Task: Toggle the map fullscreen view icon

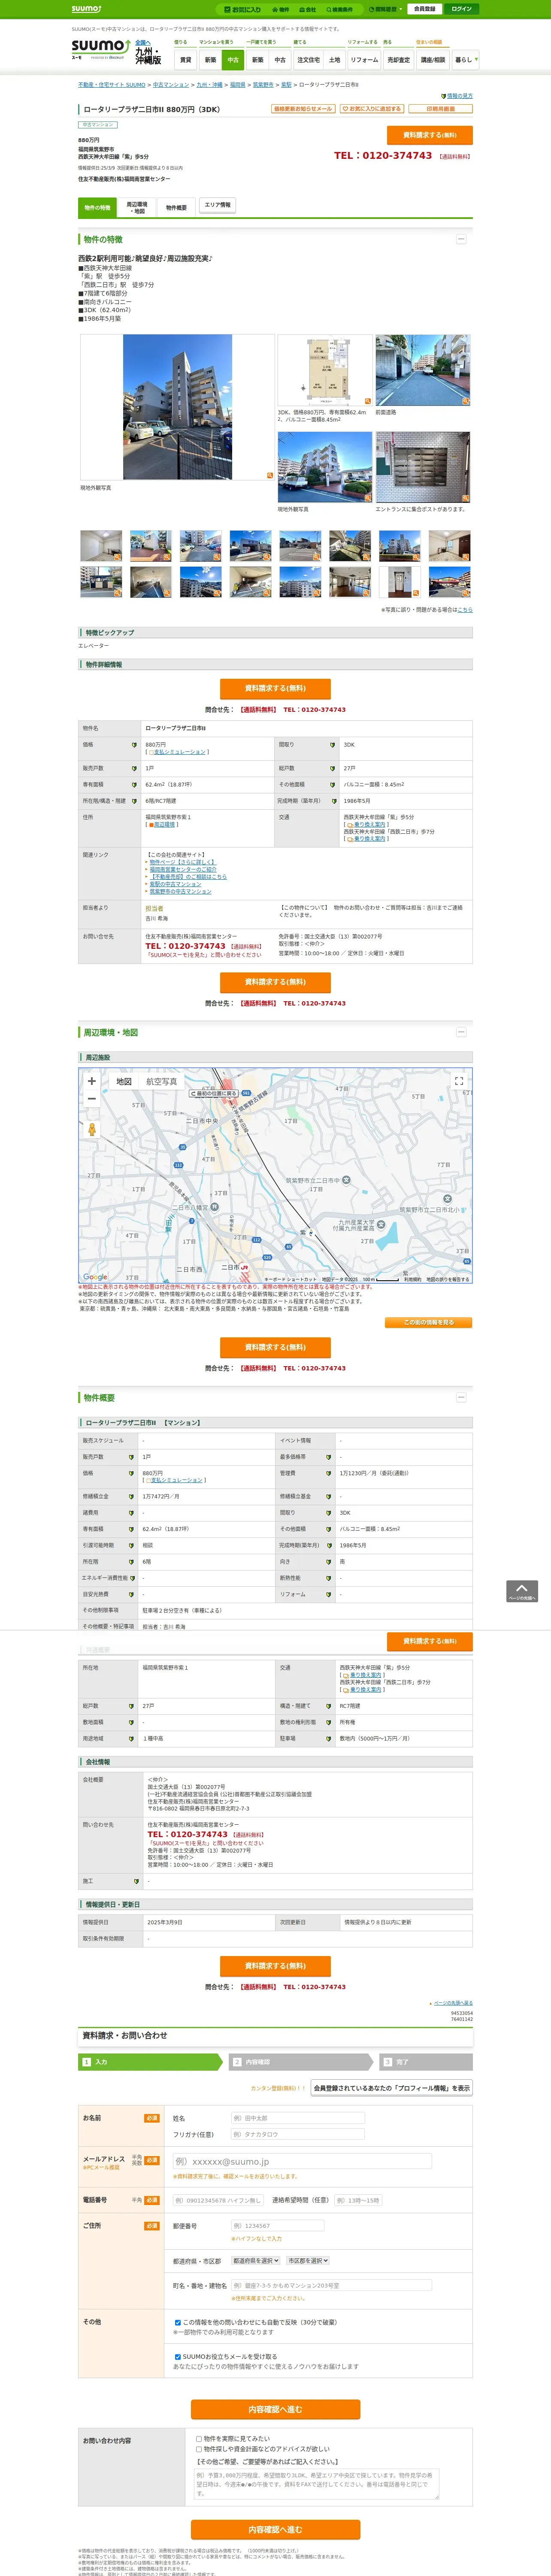Action: click(459, 1081)
